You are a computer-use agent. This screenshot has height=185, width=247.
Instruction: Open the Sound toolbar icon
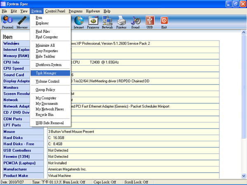[x=135, y=22]
